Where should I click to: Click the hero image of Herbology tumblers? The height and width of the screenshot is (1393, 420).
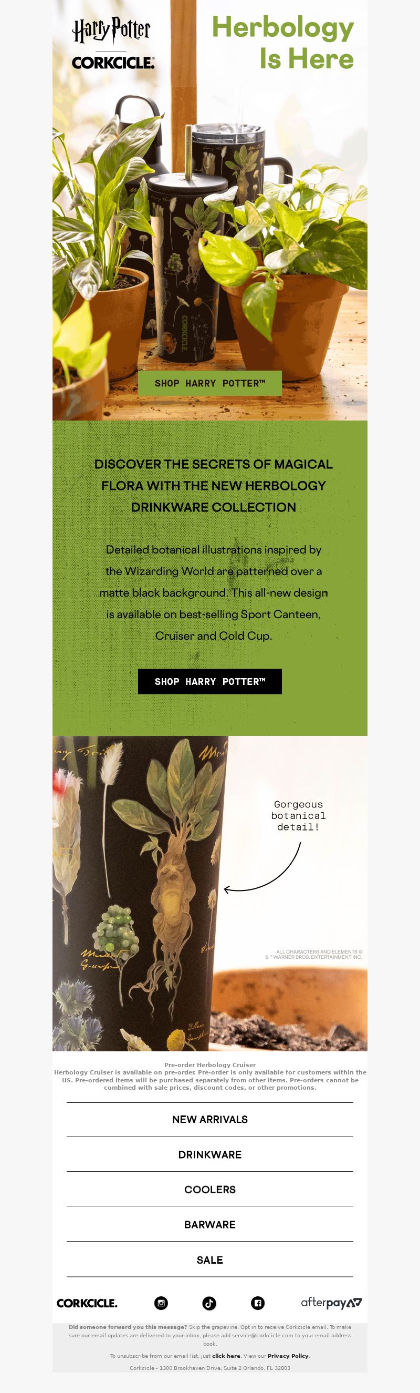click(210, 210)
